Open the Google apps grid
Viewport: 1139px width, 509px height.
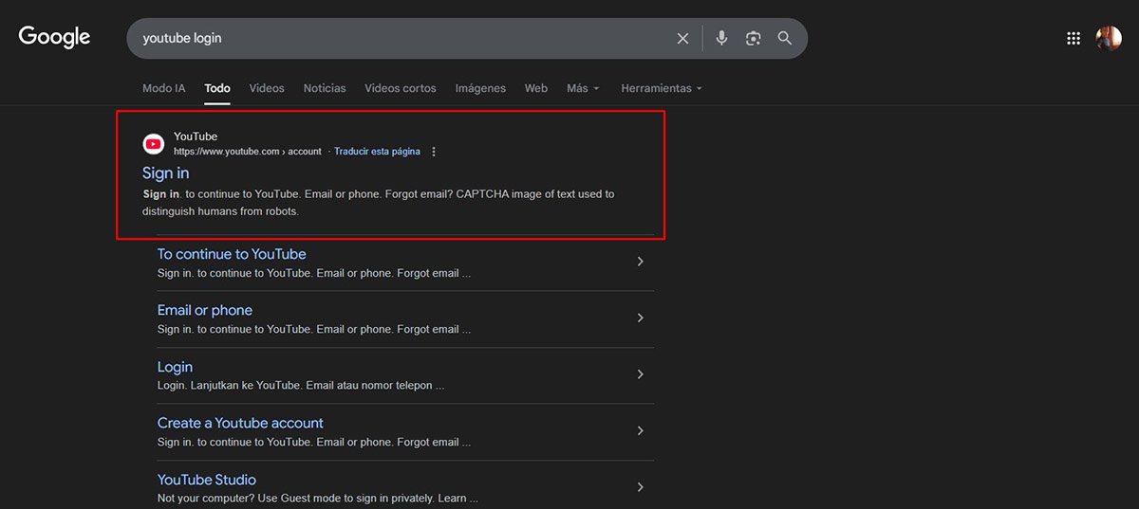(x=1074, y=39)
